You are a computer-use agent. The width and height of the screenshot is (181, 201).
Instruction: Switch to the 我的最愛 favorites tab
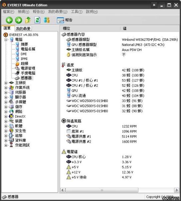coord(23,29)
